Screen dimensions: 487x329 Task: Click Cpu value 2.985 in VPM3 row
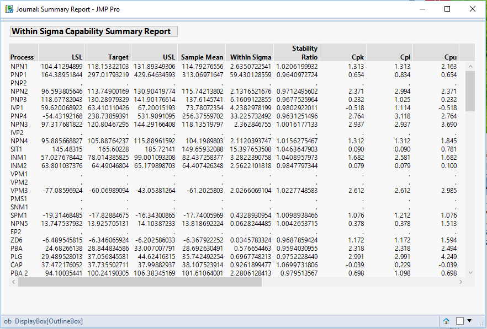[x=449, y=190]
